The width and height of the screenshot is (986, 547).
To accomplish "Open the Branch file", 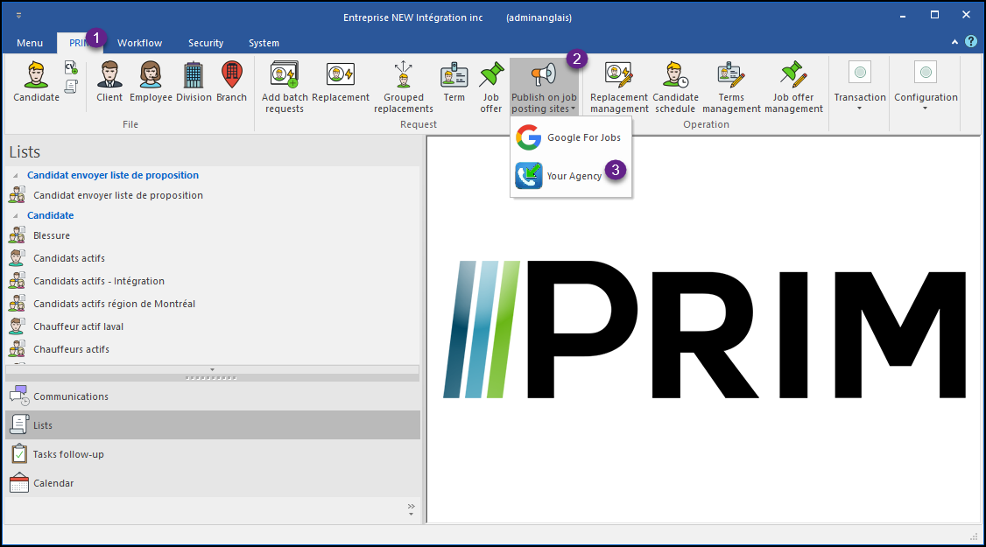I will click(x=231, y=81).
